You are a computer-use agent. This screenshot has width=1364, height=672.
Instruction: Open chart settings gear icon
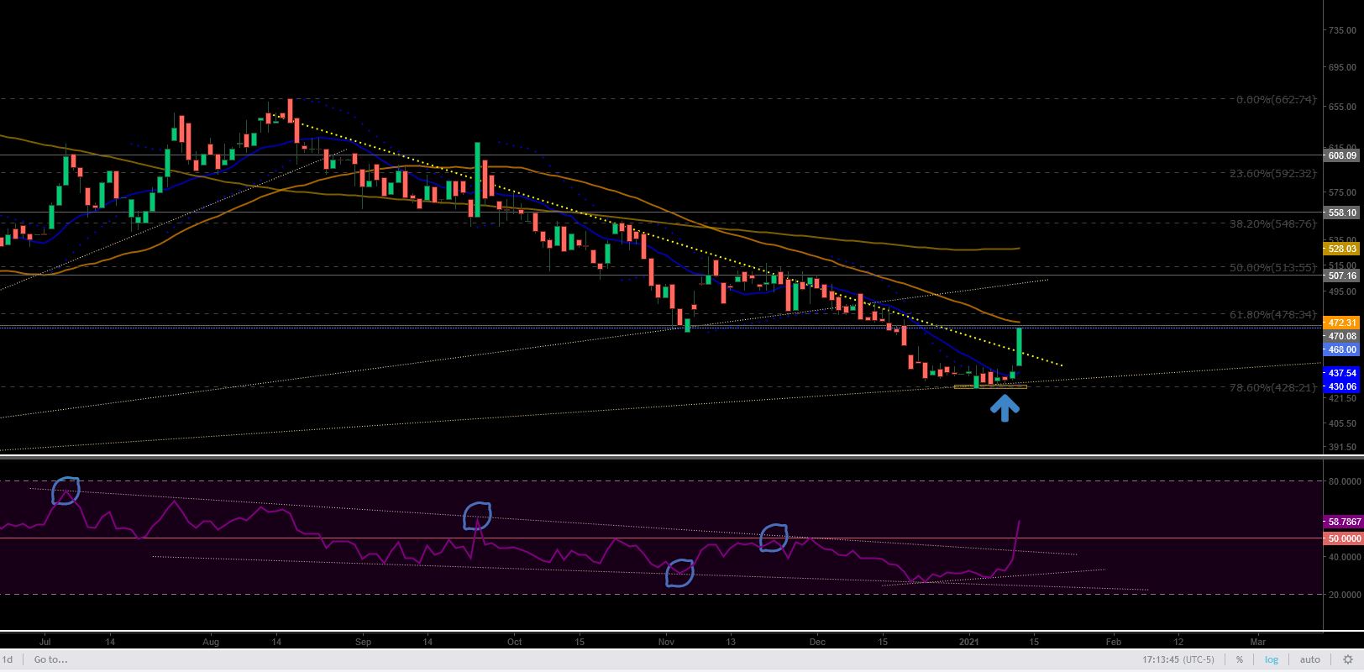[1347, 659]
